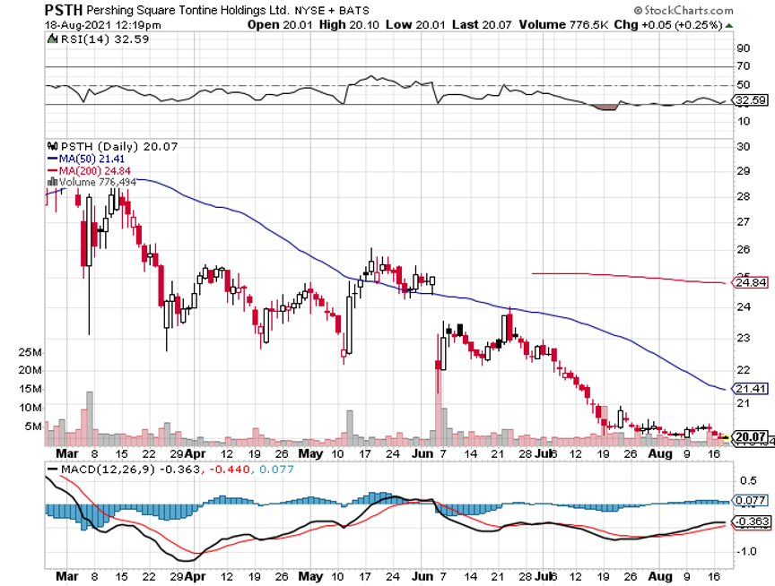
Task: Click the Chg +0.05 (+0.25%) value
Action: 668,25
